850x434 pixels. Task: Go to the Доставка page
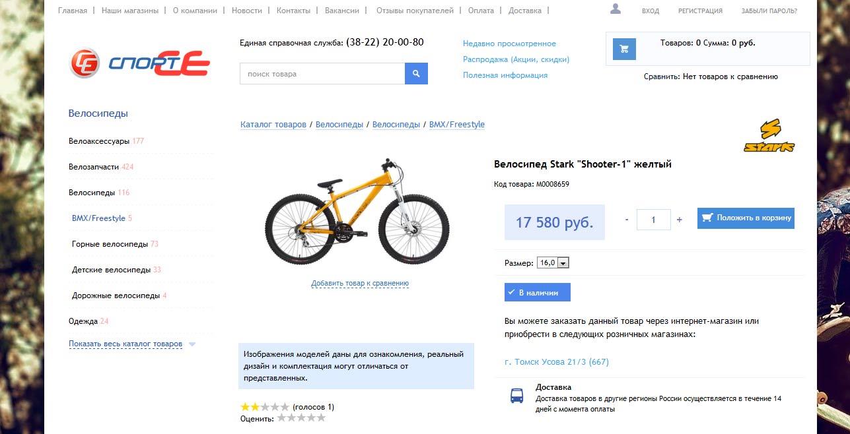[525, 11]
